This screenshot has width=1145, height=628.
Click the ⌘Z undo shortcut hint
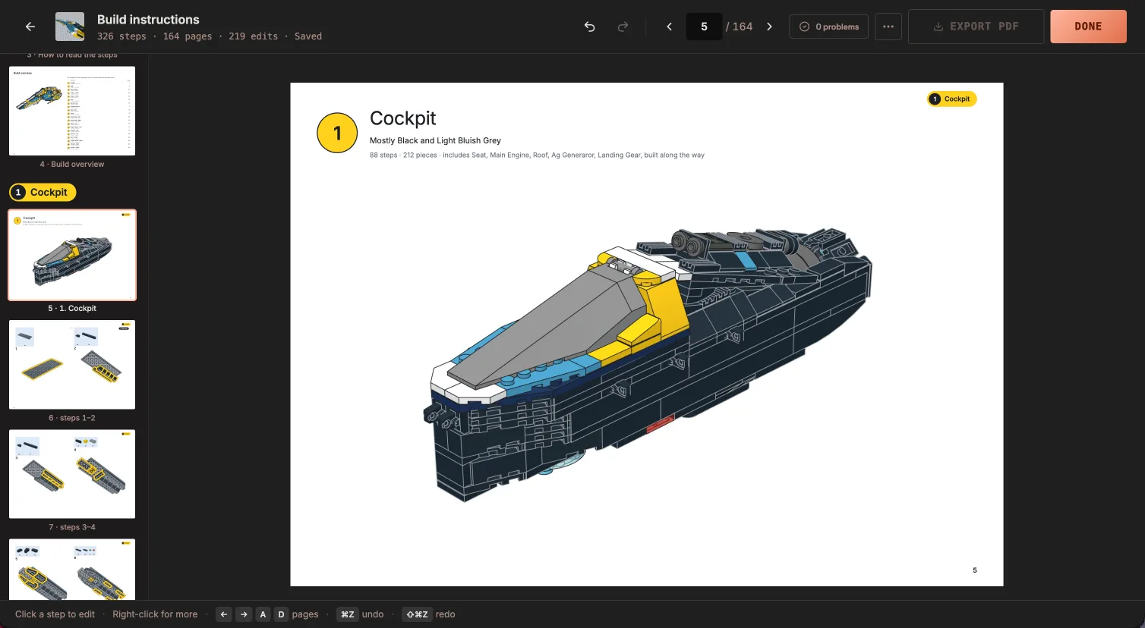point(347,614)
